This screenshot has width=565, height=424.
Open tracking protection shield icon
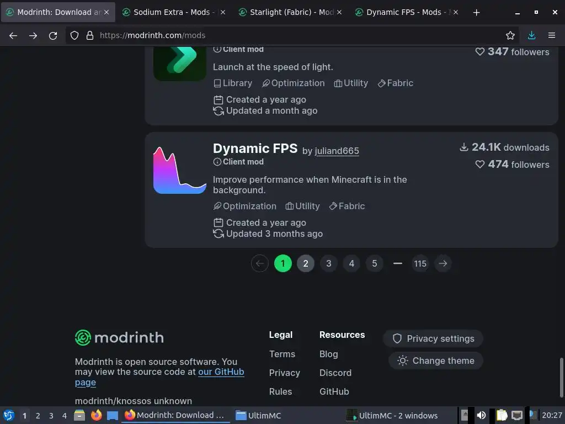click(74, 35)
